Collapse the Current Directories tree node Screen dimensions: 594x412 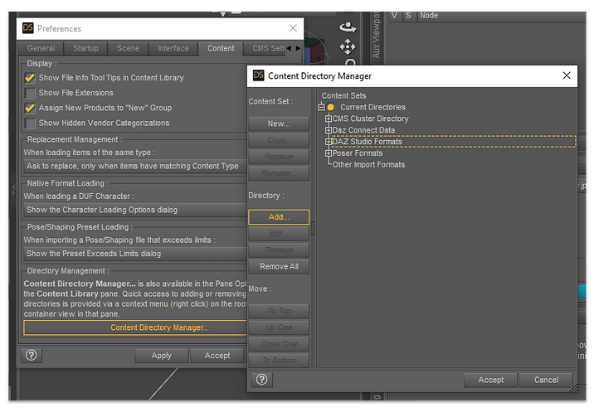[x=321, y=107]
